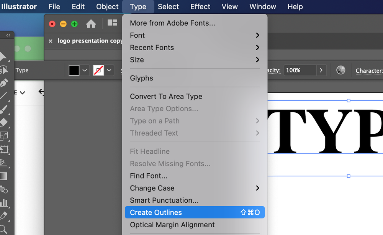Viewport: 383px width, 235px height.
Task: Open the Edit menu
Action: [x=78, y=7]
